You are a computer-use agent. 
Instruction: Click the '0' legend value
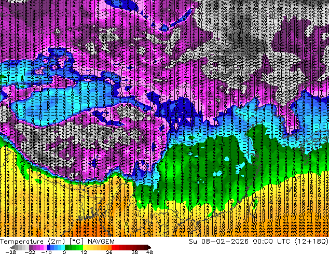(64, 252)
